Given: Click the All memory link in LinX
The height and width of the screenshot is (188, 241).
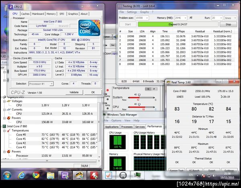Looking at the screenshot, I should pyautogui.click(x=191, y=18).
